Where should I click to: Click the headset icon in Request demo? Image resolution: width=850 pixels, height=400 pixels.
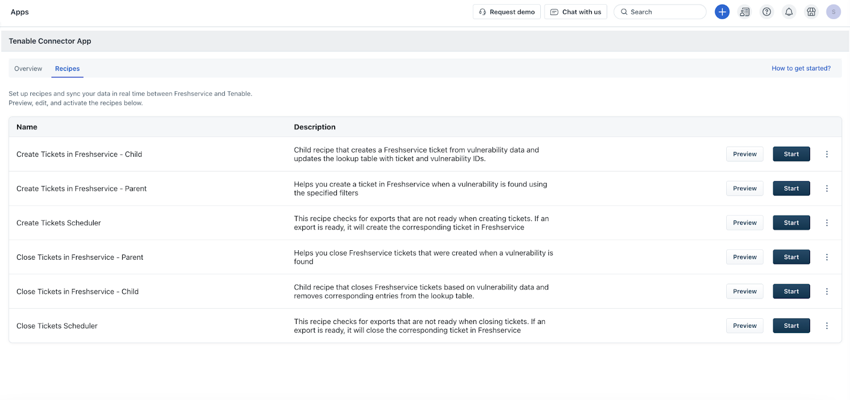tap(482, 12)
